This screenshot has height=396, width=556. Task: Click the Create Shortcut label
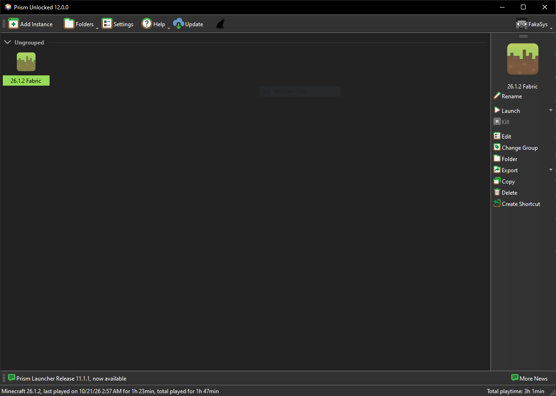(x=521, y=204)
